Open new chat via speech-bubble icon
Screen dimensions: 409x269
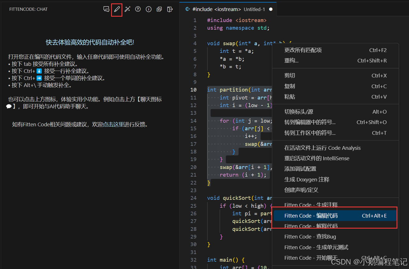pos(106,9)
